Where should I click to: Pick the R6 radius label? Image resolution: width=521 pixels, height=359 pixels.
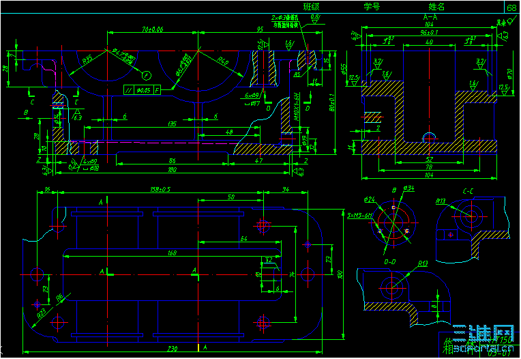point(59,298)
